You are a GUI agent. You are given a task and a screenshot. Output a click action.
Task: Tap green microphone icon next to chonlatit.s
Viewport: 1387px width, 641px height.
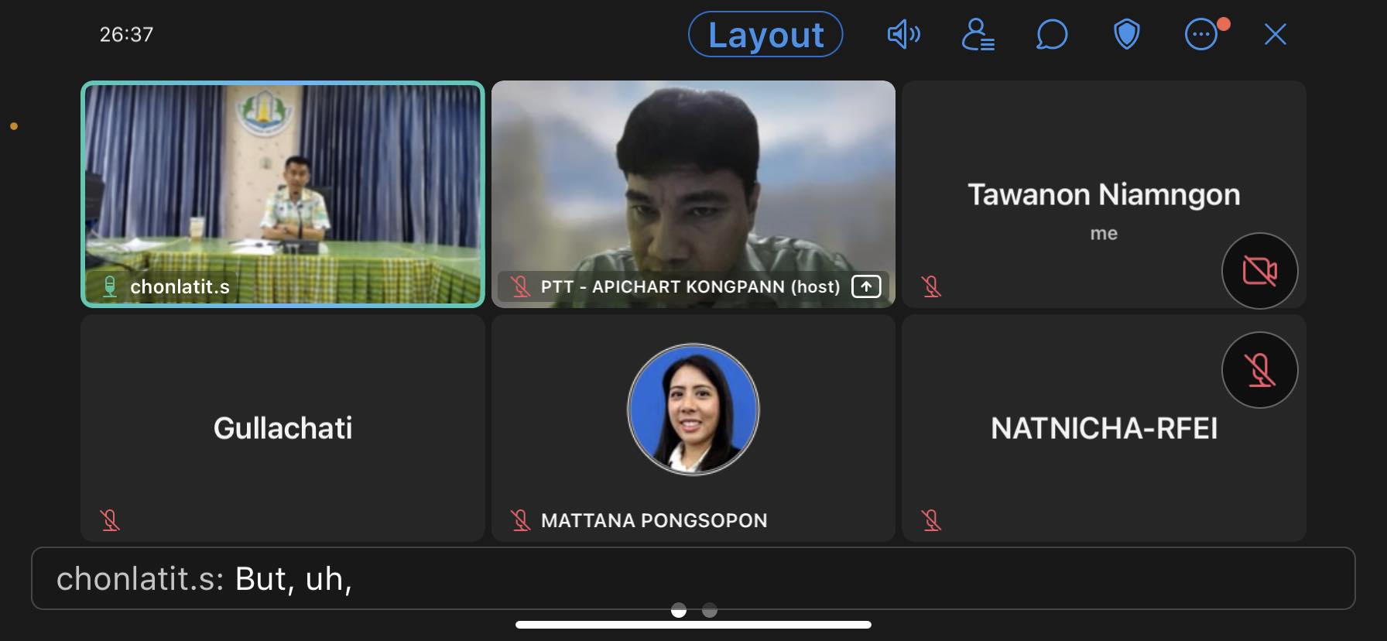[x=110, y=286]
